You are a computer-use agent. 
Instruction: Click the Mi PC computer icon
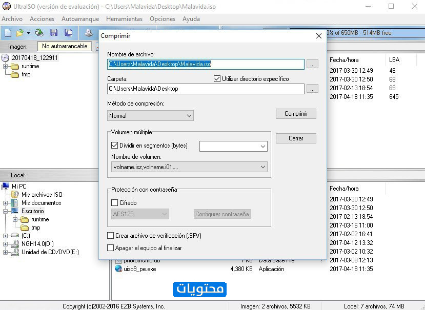click(x=6, y=186)
